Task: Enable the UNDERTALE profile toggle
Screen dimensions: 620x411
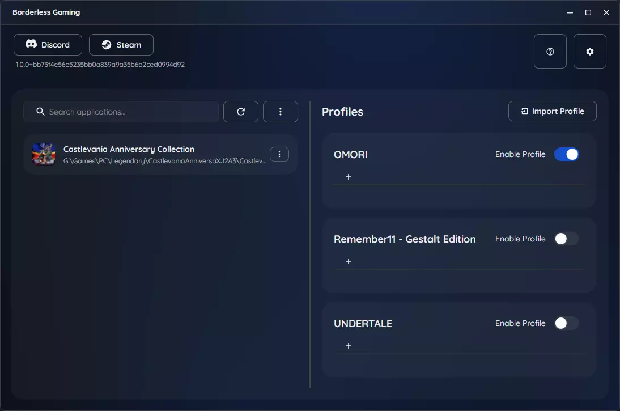Action: point(566,324)
